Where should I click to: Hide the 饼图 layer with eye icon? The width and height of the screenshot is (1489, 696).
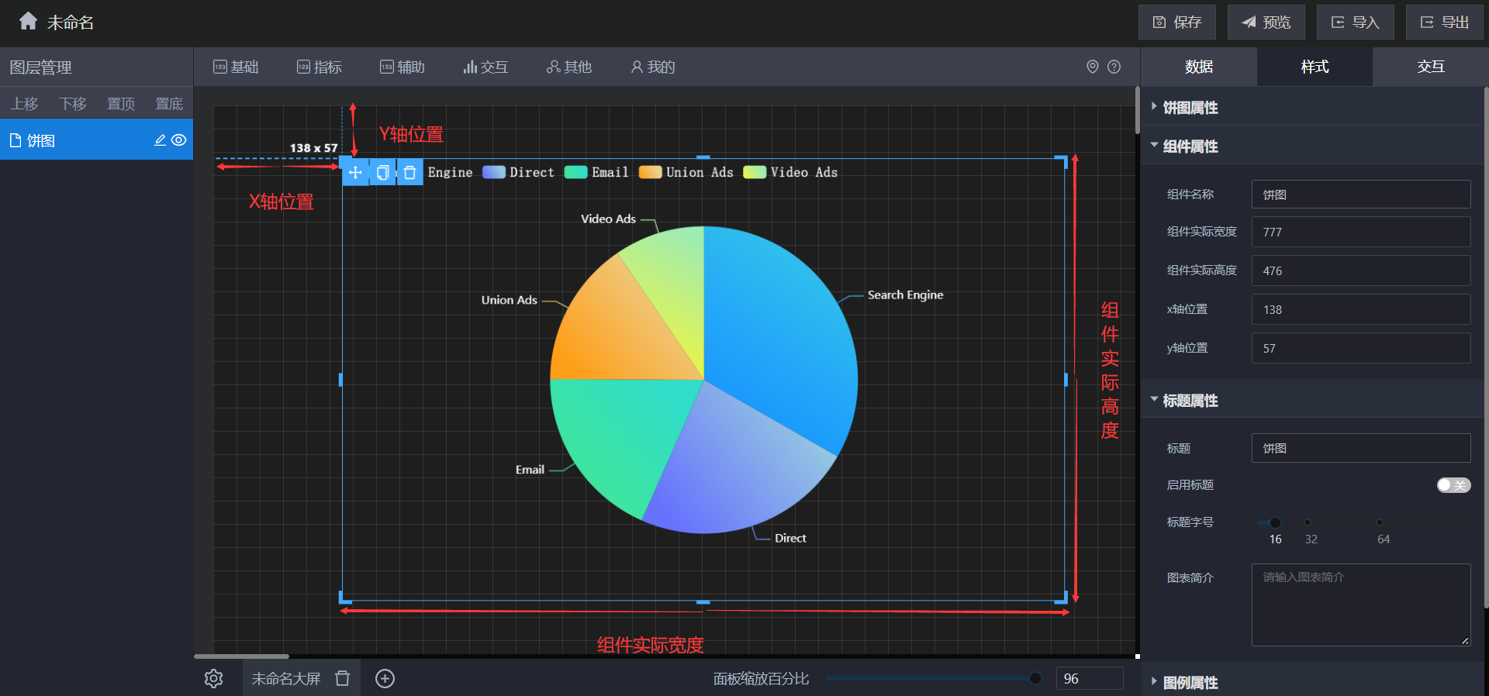pos(179,140)
